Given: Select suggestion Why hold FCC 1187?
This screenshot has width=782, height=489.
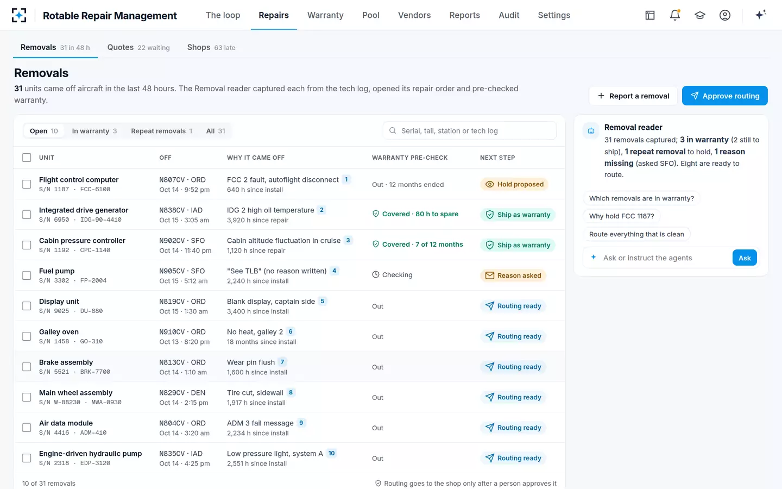Looking at the screenshot, I should (622, 216).
